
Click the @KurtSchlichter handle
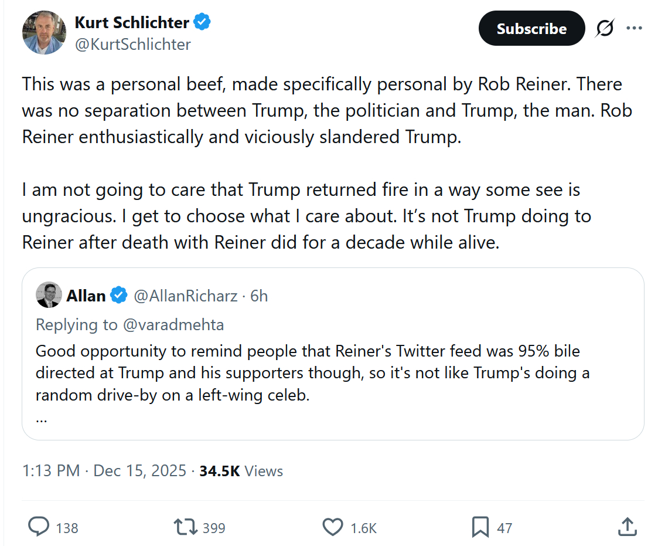coord(133,44)
